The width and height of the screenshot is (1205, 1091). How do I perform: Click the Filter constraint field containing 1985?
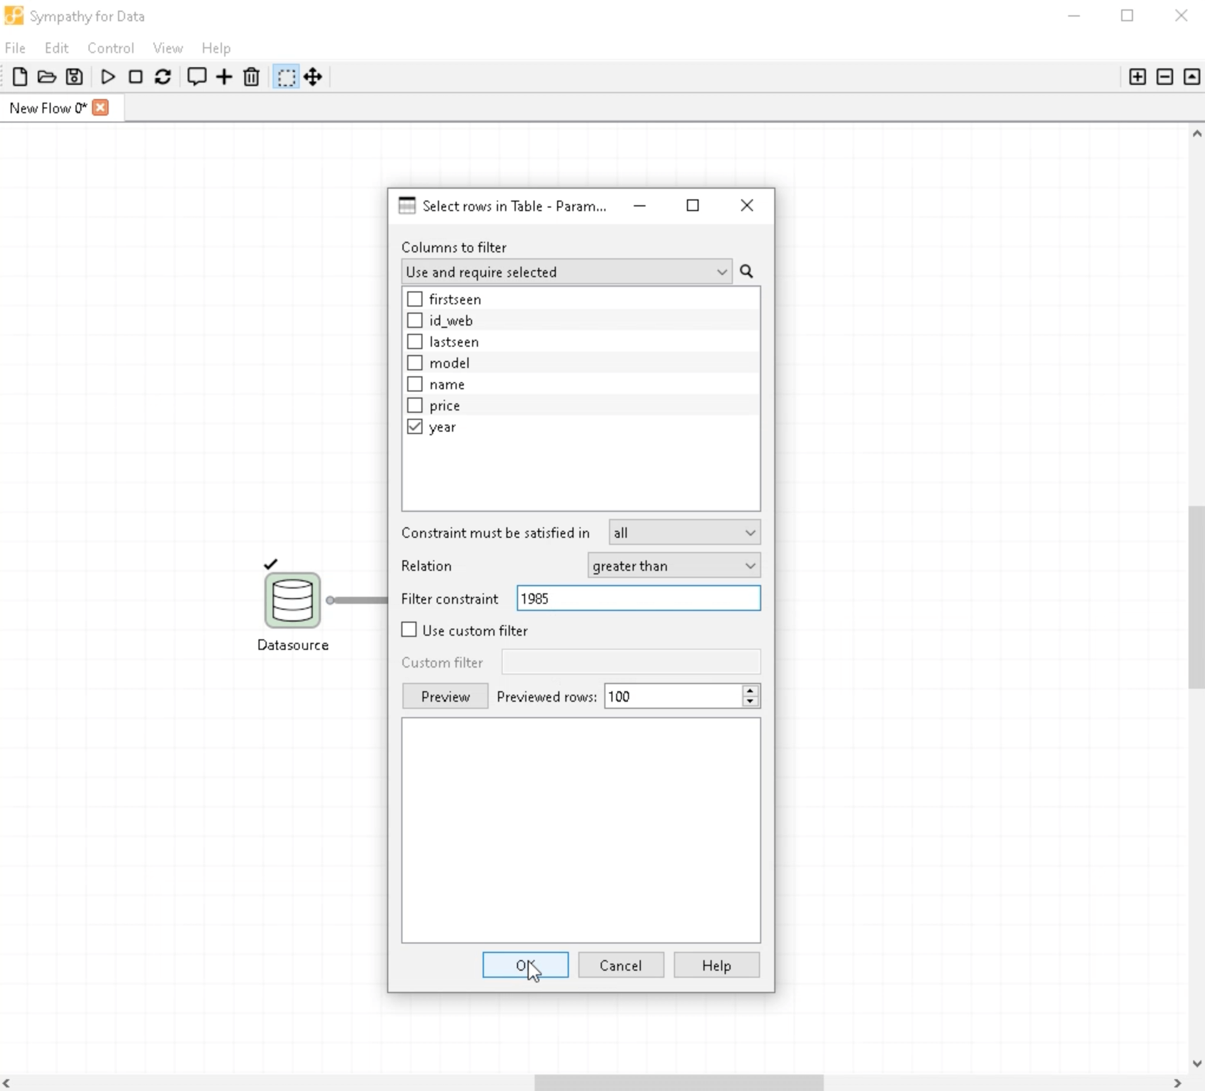tap(638, 598)
